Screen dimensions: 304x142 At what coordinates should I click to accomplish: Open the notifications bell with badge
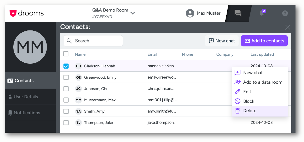click(x=262, y=13)
